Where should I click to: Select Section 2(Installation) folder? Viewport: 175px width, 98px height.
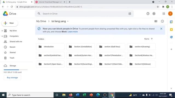tap(81, 47)
